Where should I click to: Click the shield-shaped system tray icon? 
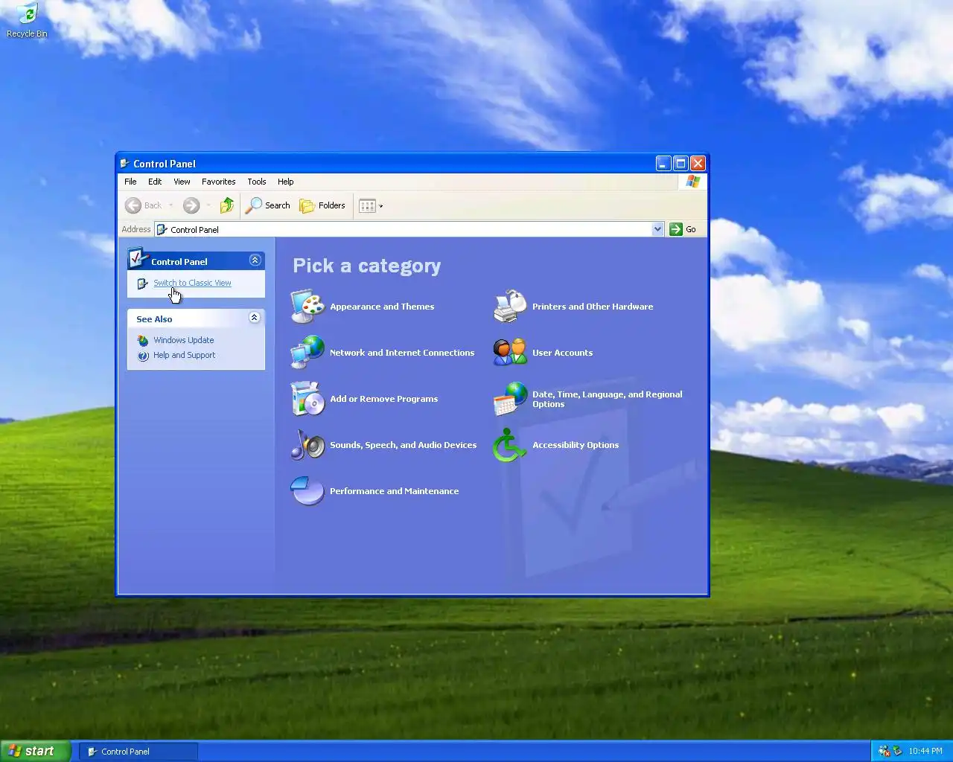[897, 751]
